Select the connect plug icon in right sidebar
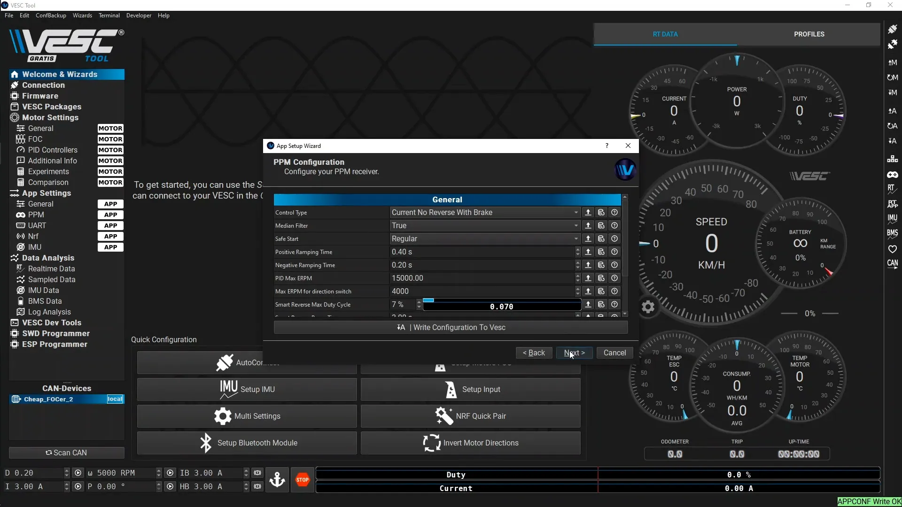 (x=893, y=29)
